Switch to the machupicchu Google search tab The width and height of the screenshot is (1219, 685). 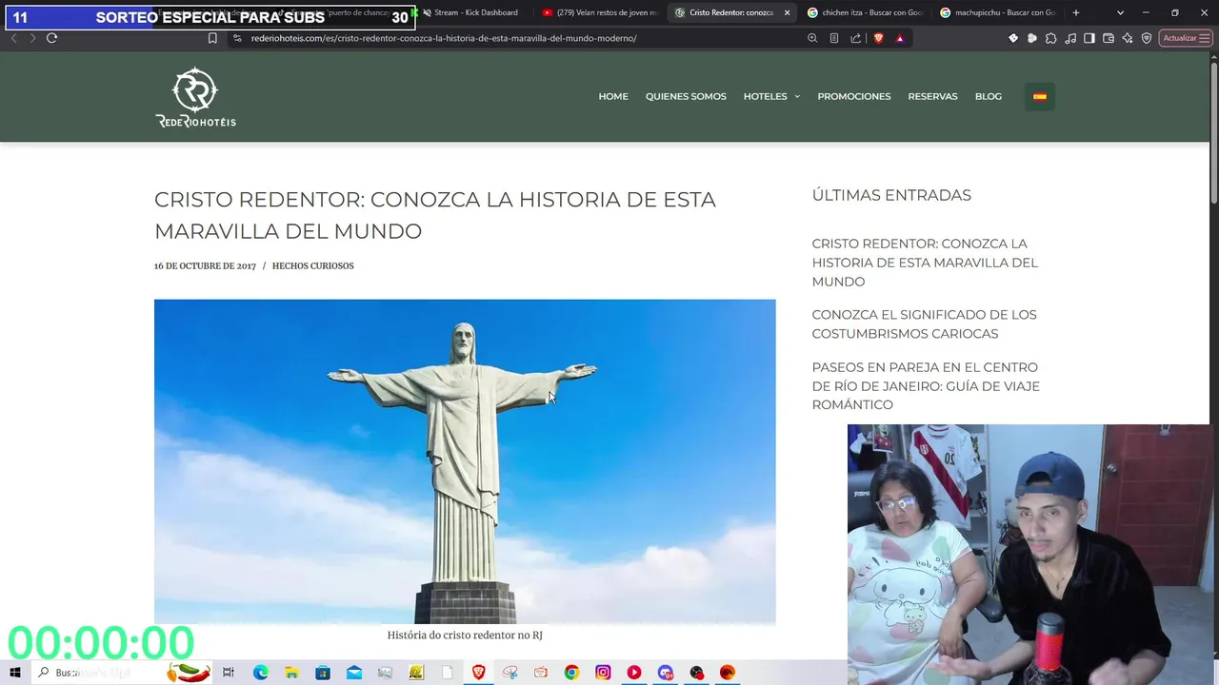(x=997, y=12)
